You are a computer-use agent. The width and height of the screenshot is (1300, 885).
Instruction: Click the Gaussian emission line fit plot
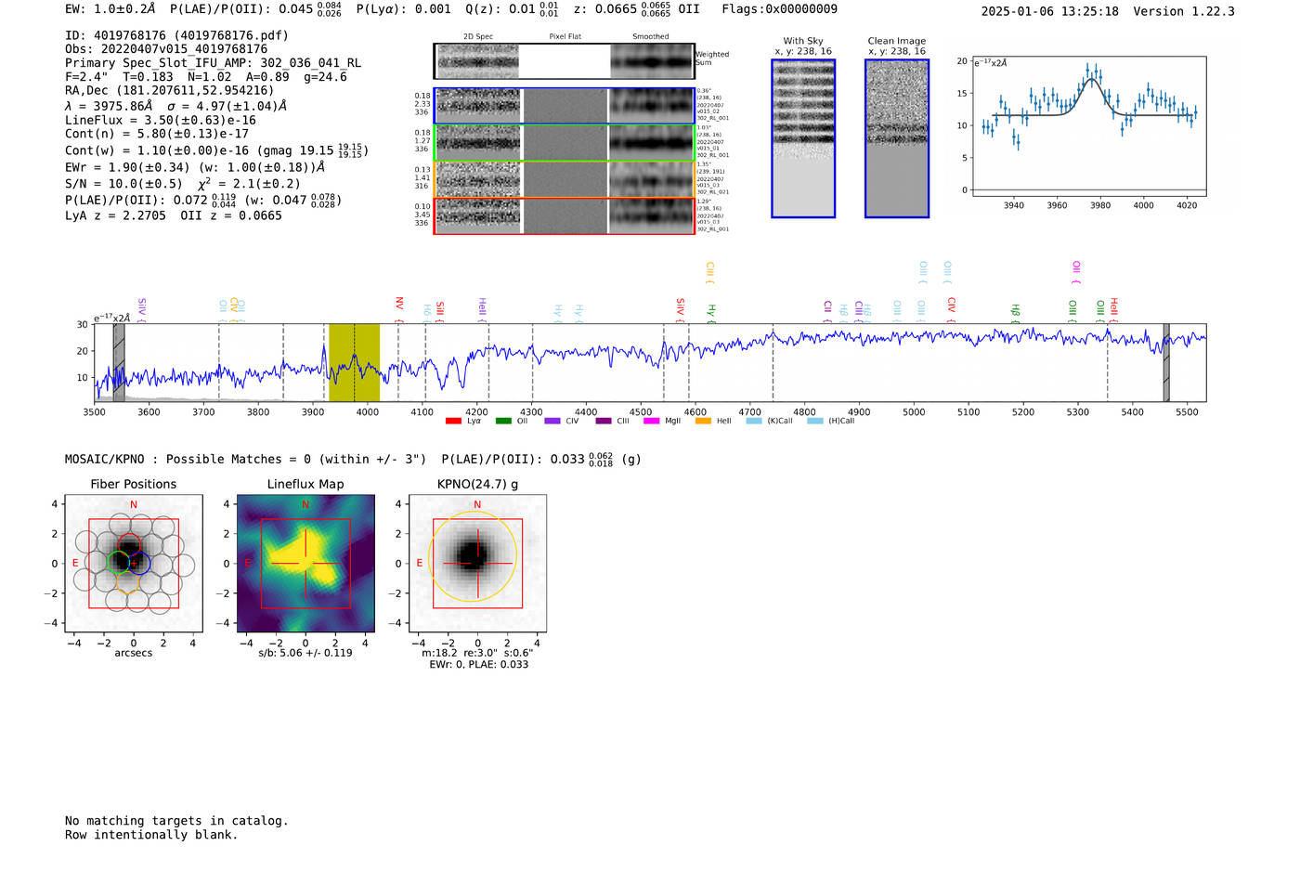coord(1088,126)
